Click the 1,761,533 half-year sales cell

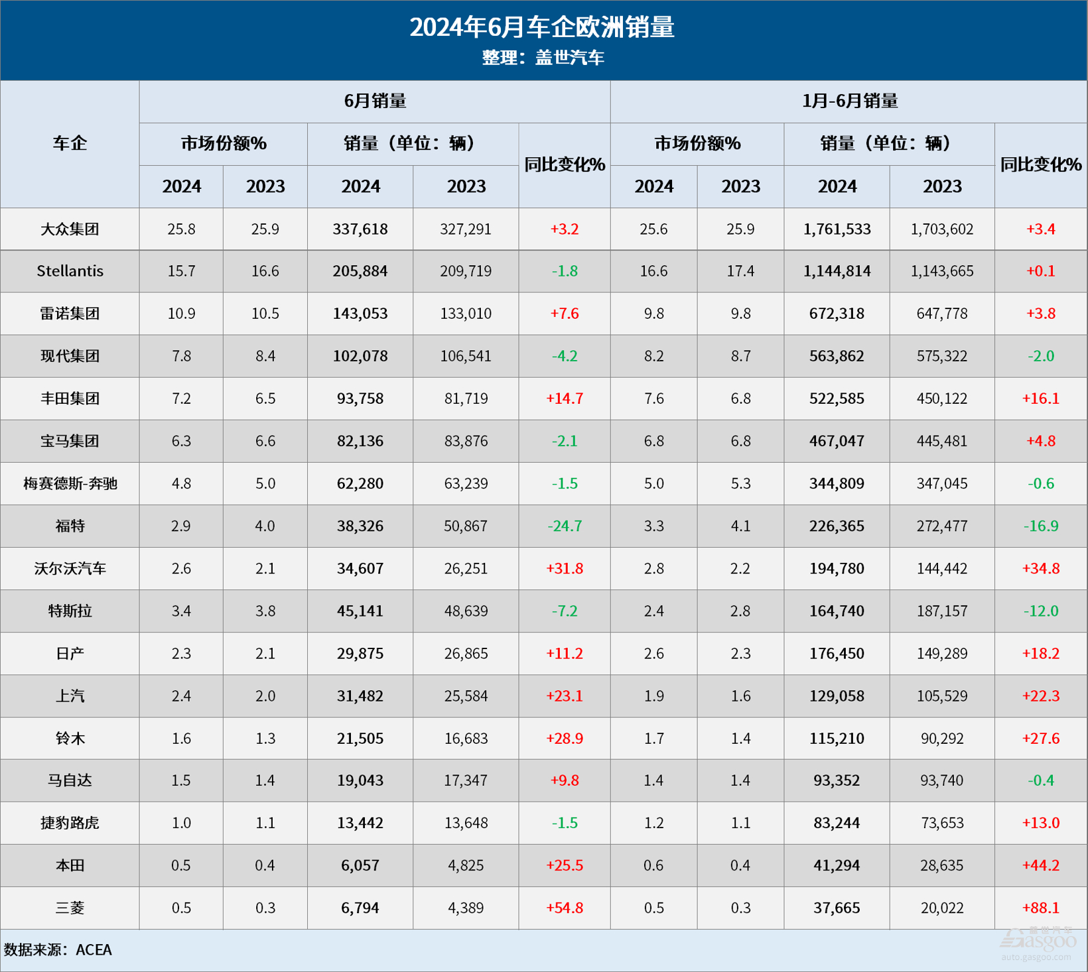coord(837,229)
